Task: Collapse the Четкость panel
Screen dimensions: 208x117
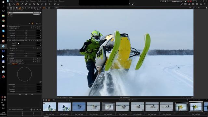Action: tap(8, 48)
